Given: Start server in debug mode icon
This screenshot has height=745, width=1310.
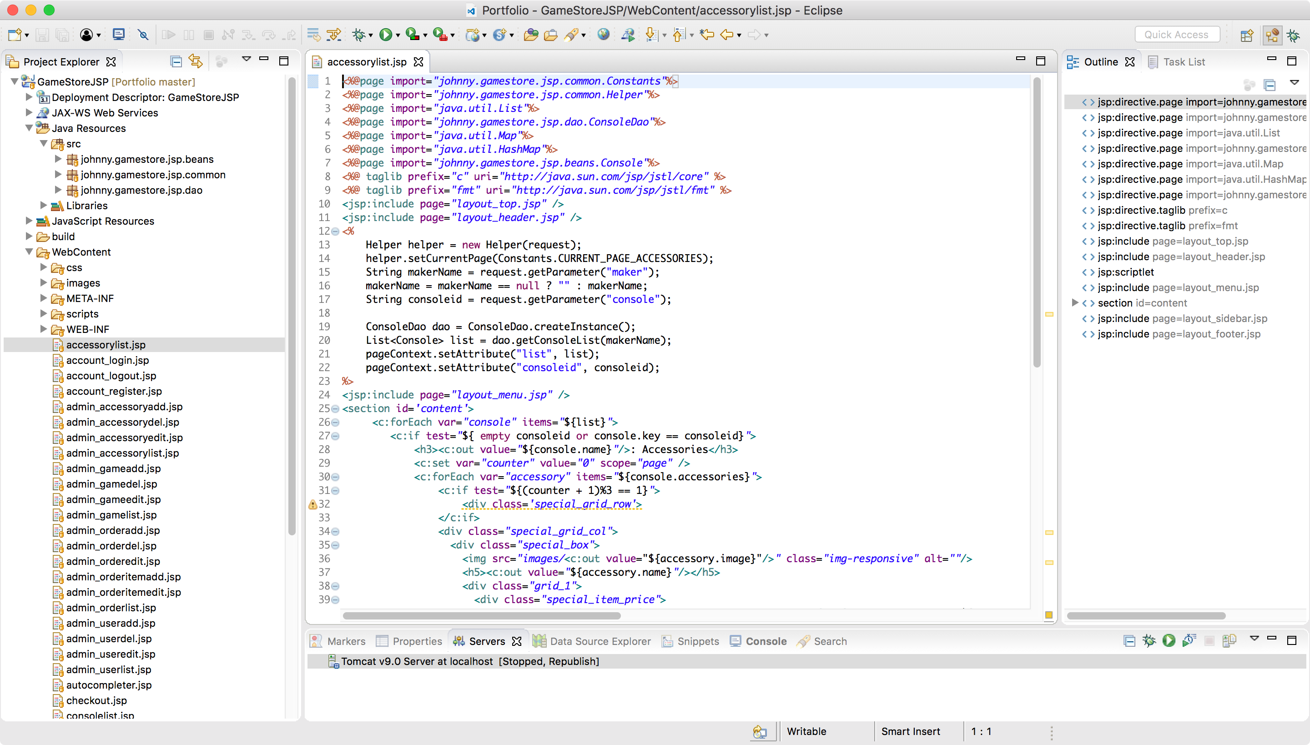Looking at the screenshot, I should 1149,640.
